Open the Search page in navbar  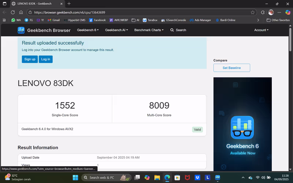pyautogui.click(x=178, y=30)
